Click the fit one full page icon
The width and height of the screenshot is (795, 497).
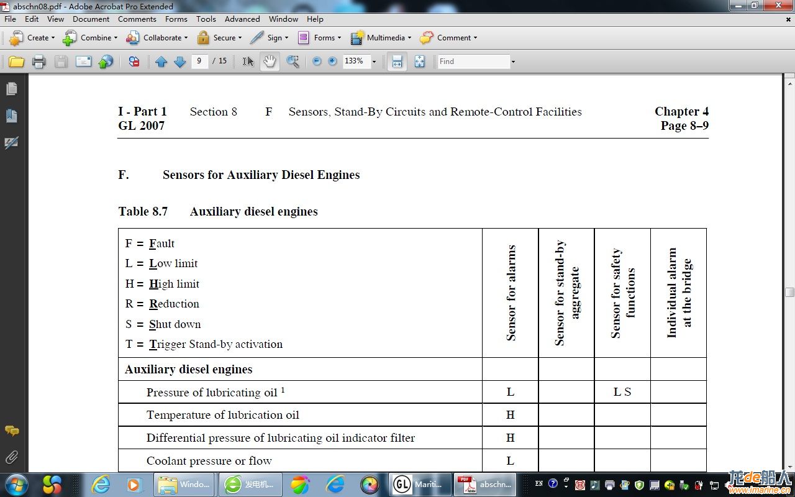coord(420,62)
